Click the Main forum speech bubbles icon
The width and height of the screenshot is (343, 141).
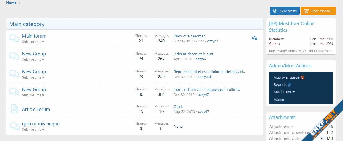[14, 38]
